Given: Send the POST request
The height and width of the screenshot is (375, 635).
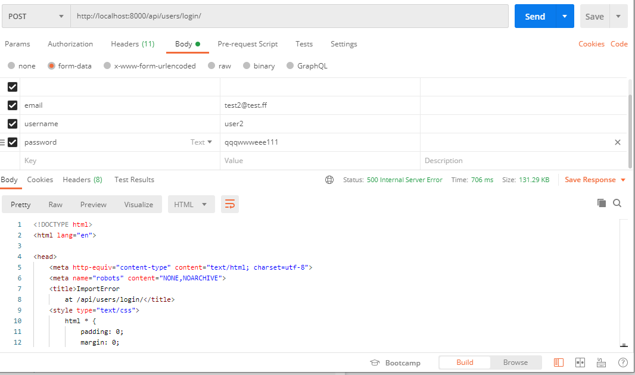Looking at the screenshot, I should click(x=536, y=16).
